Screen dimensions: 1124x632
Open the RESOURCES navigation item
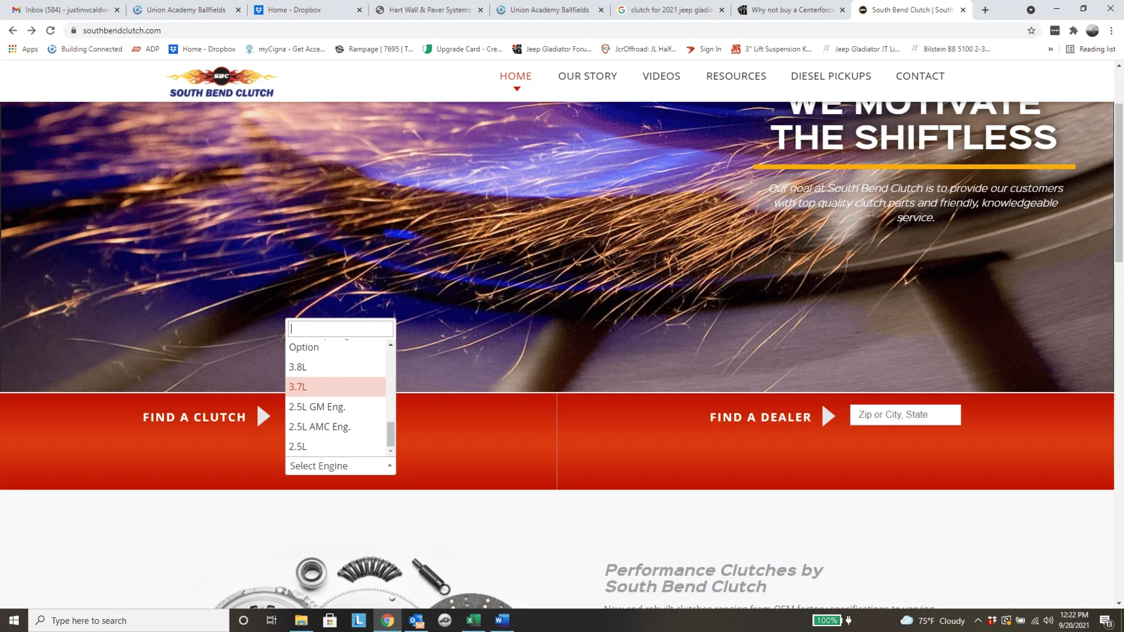pos(736,76)
